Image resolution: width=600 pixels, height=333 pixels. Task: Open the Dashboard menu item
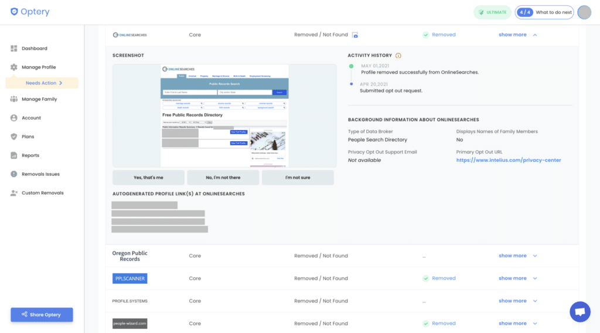[35, 49]
